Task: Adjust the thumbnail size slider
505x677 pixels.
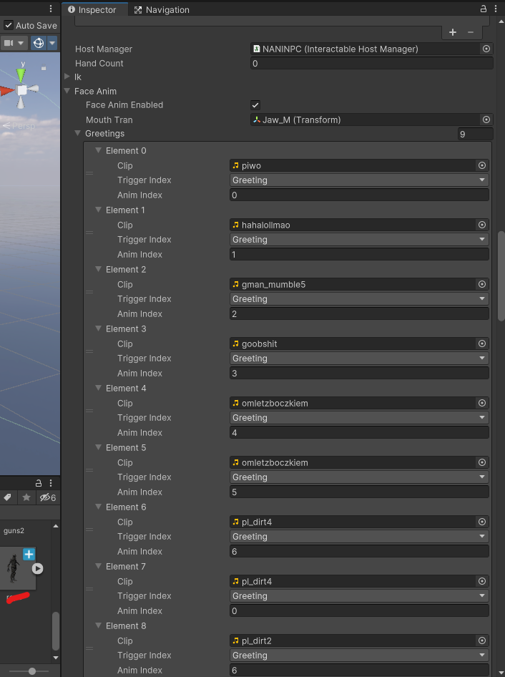Action: pyautogui.click(x=32, y=671)
